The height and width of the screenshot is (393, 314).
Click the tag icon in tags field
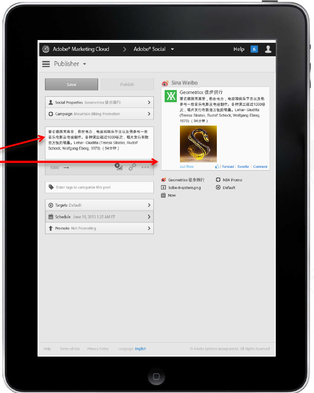pos(51,187)
